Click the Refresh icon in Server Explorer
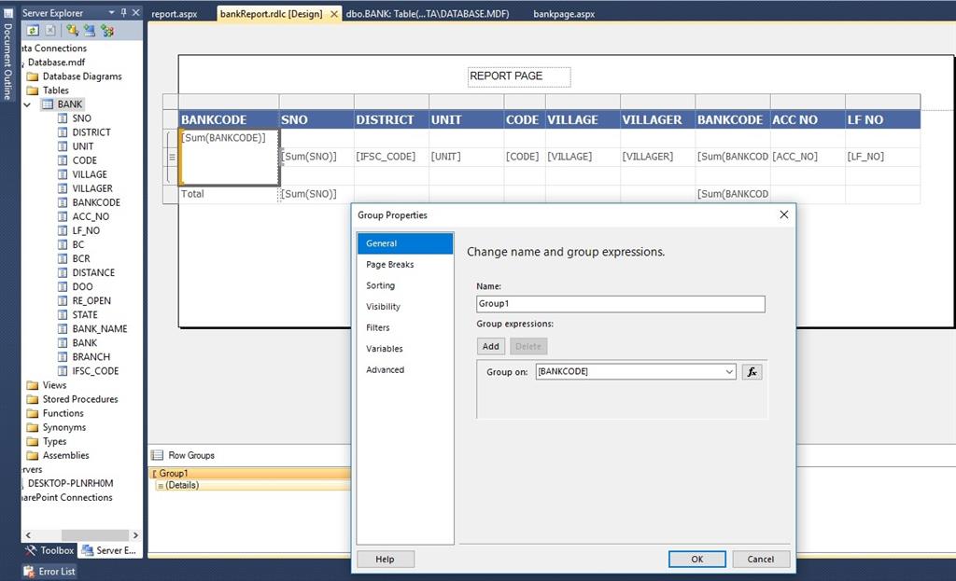The height and width of the screenshot is (581, 956). click(33, 31)
